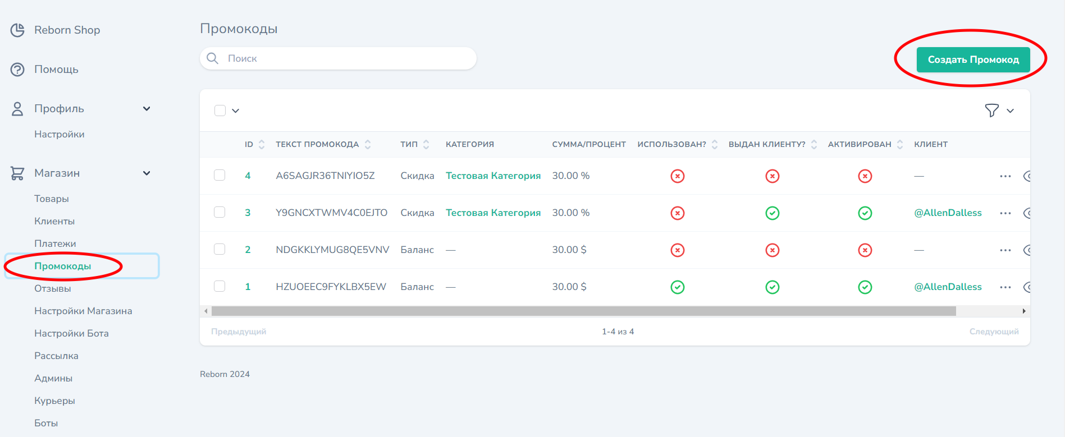The image size is (1065, 437).
Task: View promo code 3 via eye icon
Action: pos(1027,213)
